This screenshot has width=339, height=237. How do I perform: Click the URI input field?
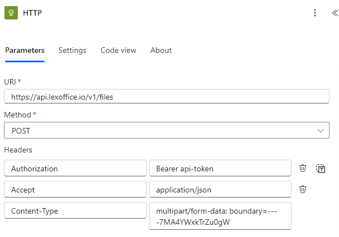166,97
